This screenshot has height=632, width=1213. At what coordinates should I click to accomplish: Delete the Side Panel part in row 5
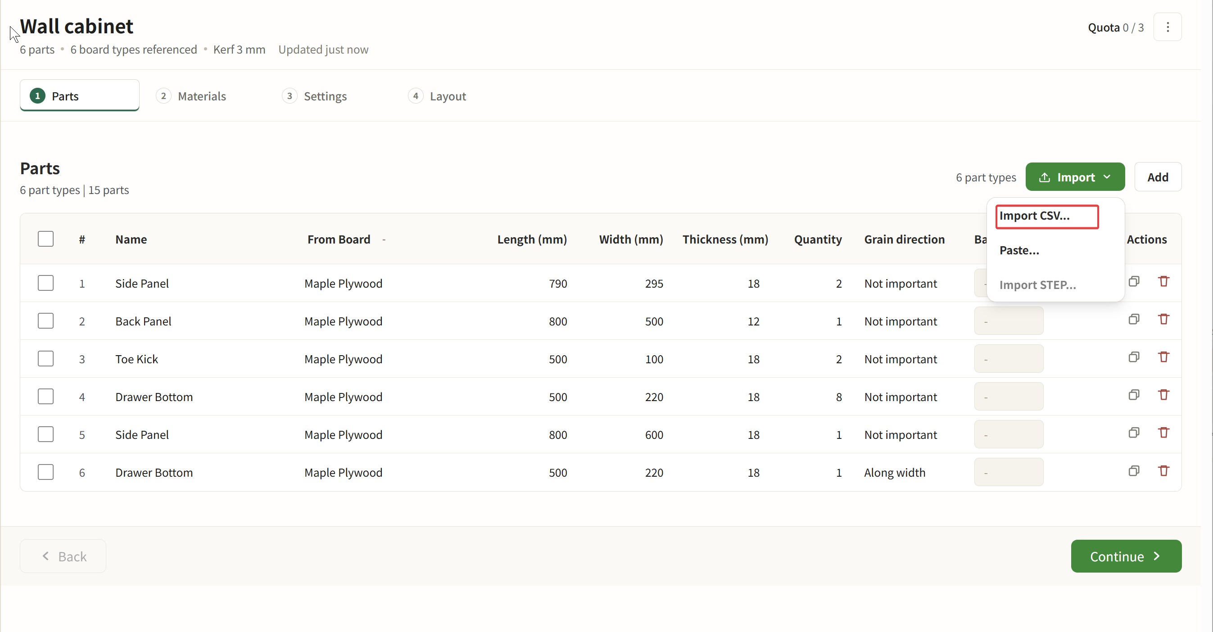point(1164,433)
